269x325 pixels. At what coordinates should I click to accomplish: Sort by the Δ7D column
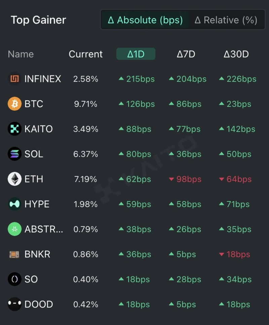tap(186, 54)
